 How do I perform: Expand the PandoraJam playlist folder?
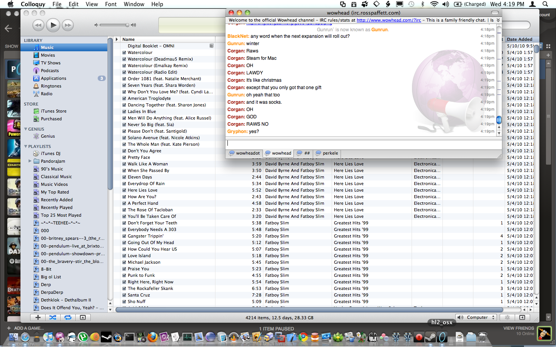(30, 161)
